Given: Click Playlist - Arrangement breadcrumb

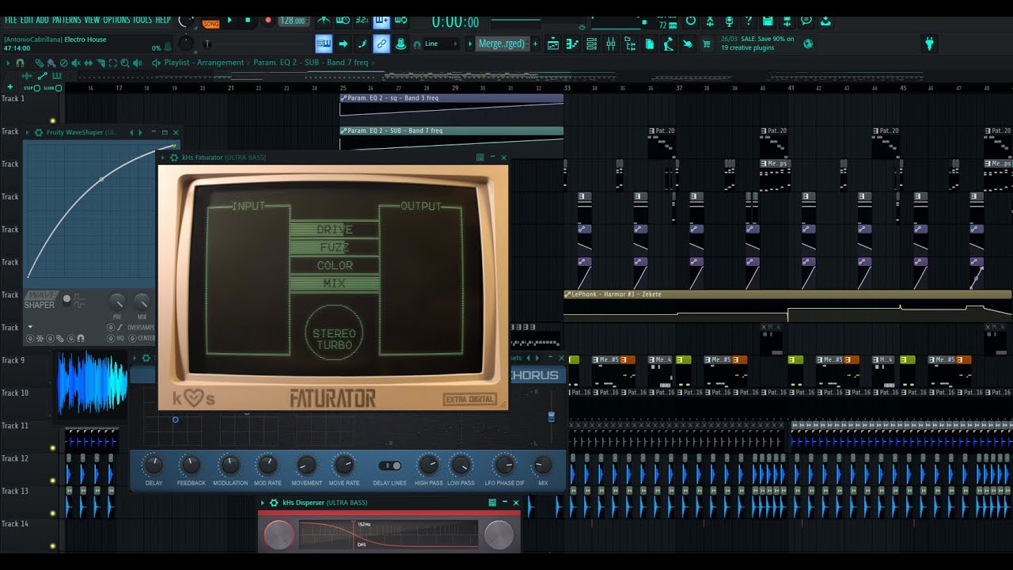Looking at the screenshot, I should [204, 63].
